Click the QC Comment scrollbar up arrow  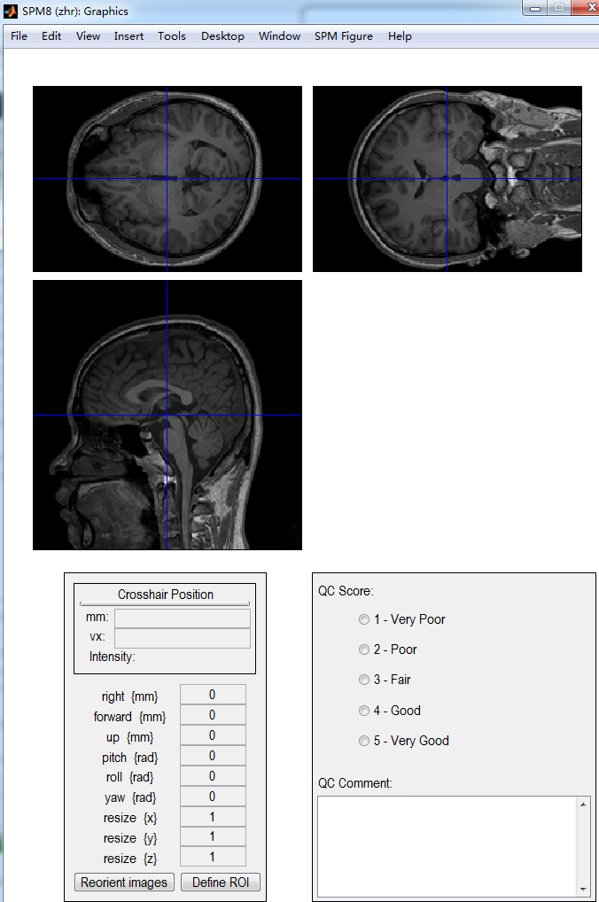[x=583, y=805]
